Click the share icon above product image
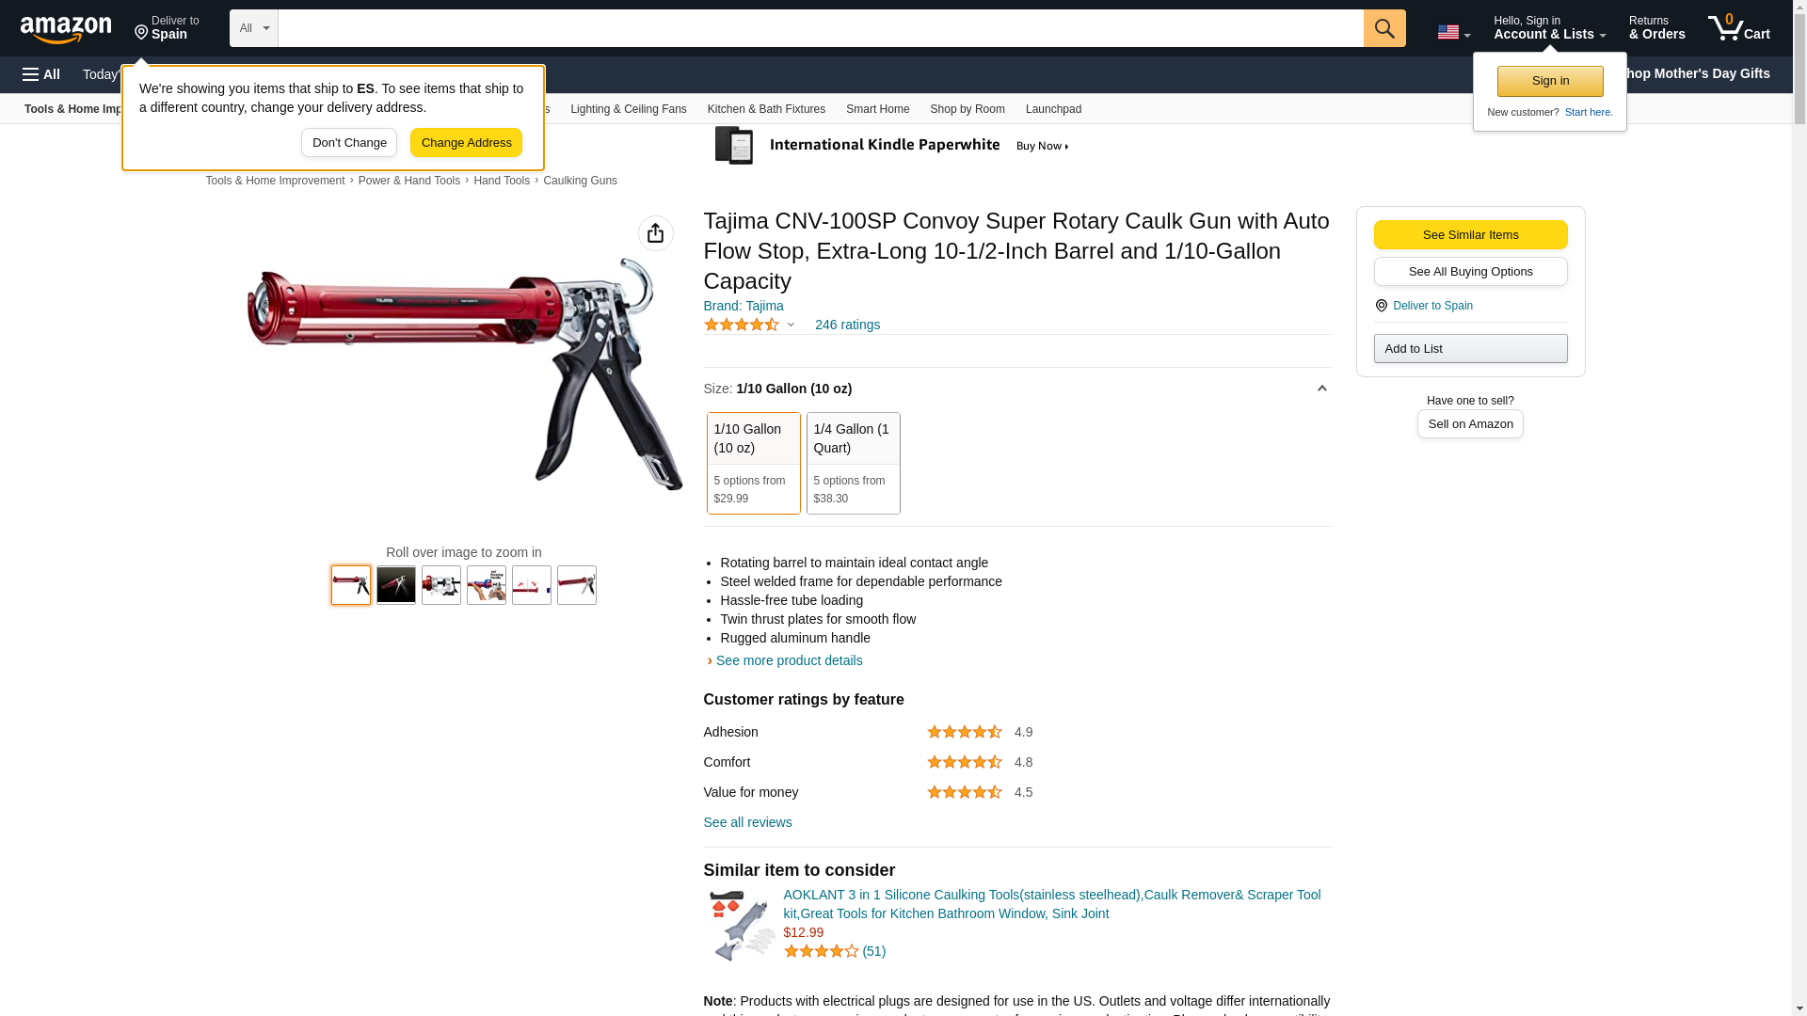This screenshot has width=1807, height=1016. click(655, 233)
